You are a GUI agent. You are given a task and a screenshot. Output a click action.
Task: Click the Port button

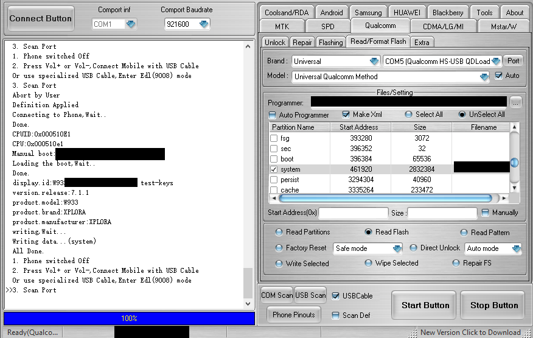pos(513,61)
